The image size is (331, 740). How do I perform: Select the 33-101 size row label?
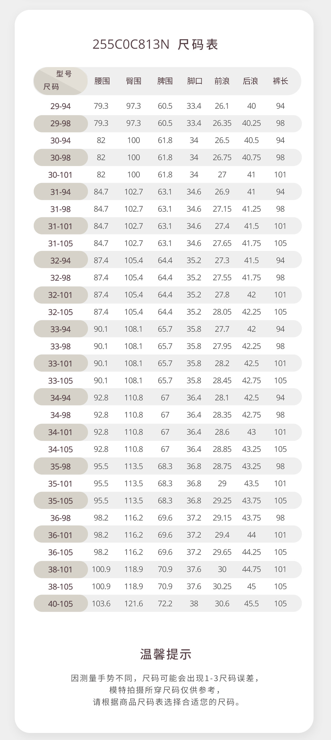60,364
